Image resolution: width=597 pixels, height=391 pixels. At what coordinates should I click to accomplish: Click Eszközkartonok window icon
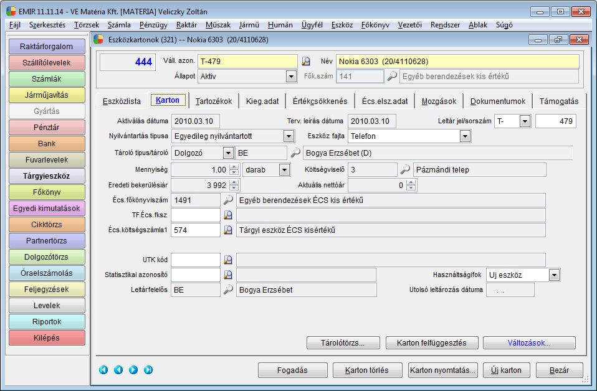coord(98,40)
